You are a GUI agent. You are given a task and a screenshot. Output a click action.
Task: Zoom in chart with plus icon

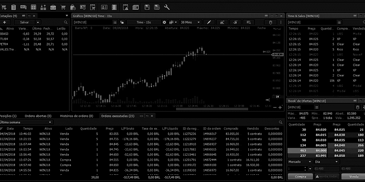coord(280,108)
